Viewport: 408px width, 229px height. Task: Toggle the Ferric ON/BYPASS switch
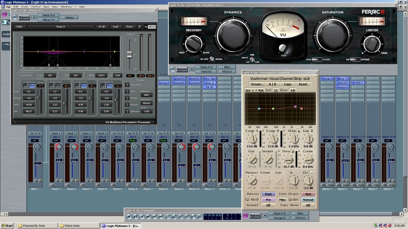point(355,59)
